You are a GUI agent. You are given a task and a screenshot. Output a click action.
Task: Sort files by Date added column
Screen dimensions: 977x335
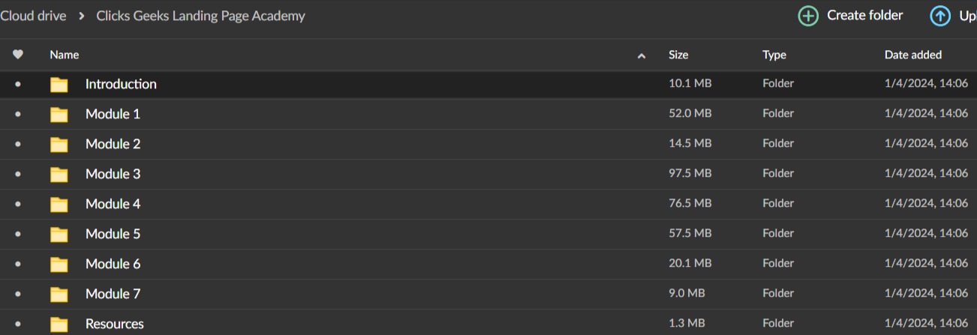click(912, 55)
